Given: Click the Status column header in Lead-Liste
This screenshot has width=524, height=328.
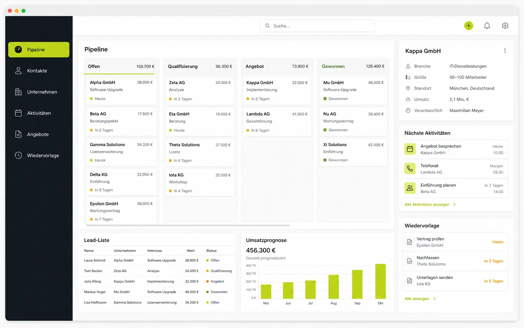Looking at the screenshot, I should point(211,251).
